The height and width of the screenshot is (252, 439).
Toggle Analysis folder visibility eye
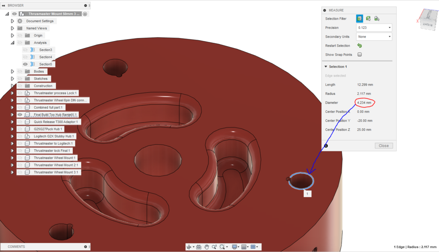click(x=20, y=43)
